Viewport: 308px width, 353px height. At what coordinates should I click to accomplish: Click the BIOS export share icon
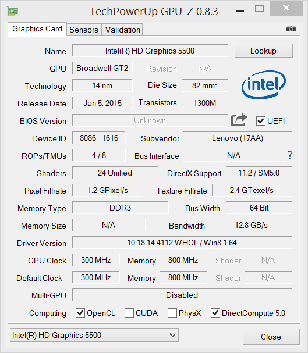[x=239, y=120]
